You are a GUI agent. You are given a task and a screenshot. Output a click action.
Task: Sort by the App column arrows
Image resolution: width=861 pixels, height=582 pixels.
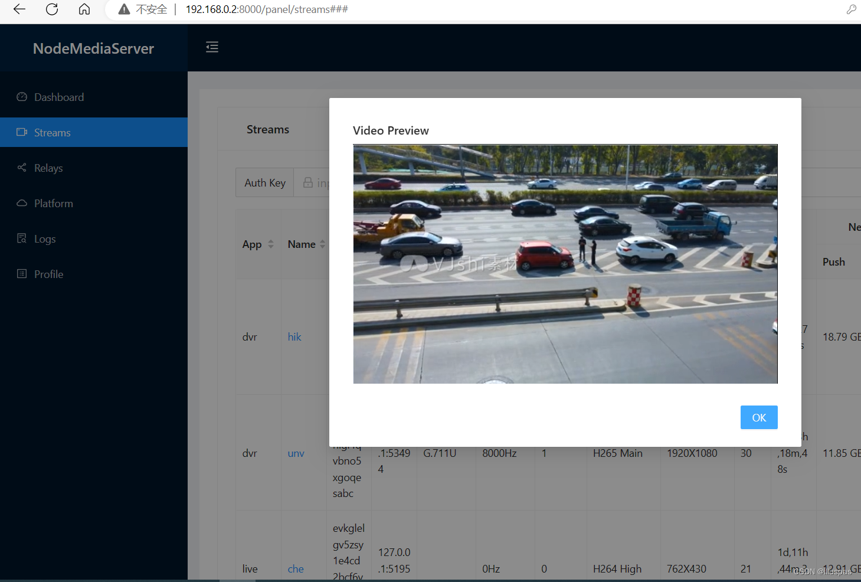(x=271, y=244)
